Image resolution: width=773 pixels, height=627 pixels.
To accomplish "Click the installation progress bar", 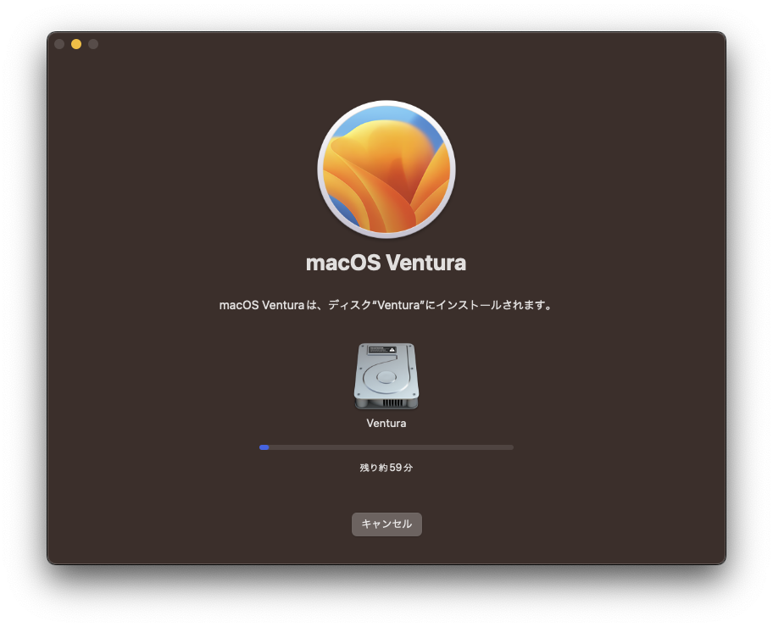I will click(x=386, y=447).
